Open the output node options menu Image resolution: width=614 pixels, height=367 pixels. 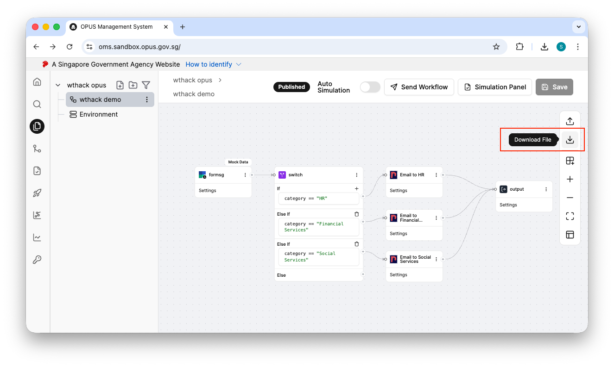[x=546, y=189]
